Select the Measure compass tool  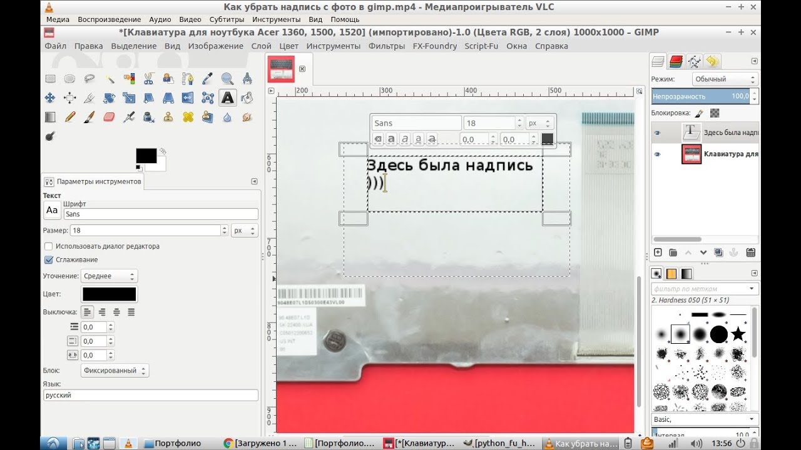coord(247,79)
